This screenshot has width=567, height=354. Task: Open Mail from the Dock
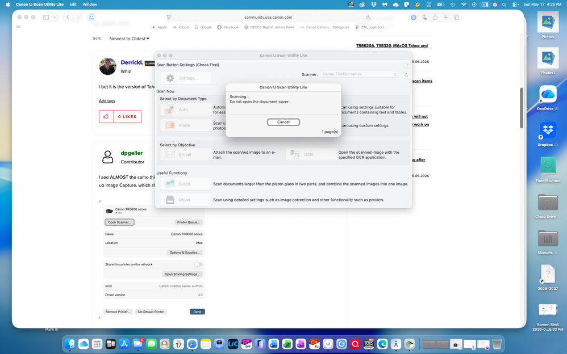(x=137, y=344)
